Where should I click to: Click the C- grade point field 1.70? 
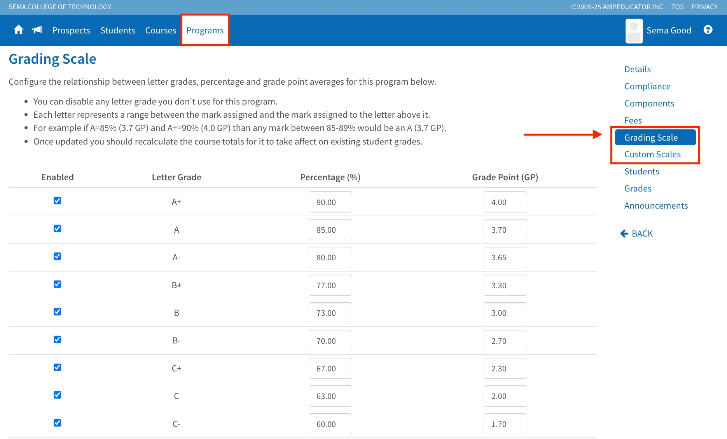(505, 424)
